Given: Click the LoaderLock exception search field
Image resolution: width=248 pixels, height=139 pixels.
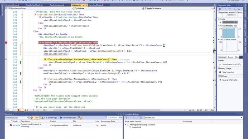Looking at the screenshot, I should pyautogui.click(x=192, y=117).
